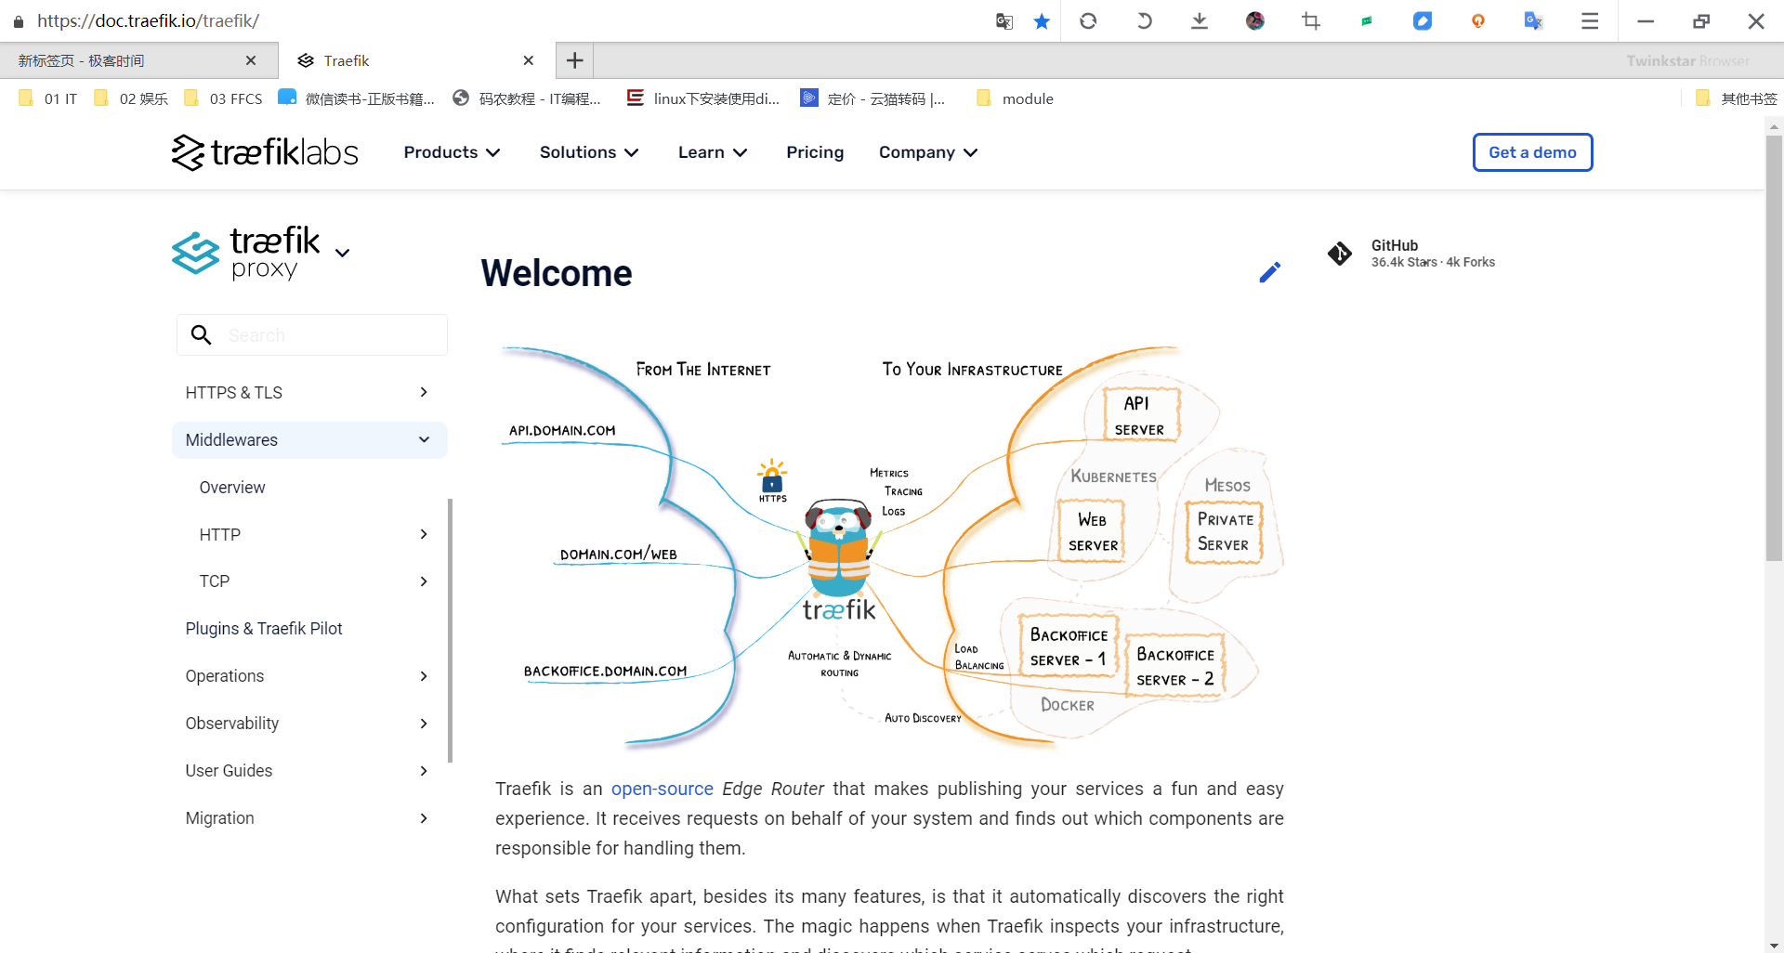1784x953 pixels.
Task: Click the blue note extension icon
Action: click(1423, 20)
